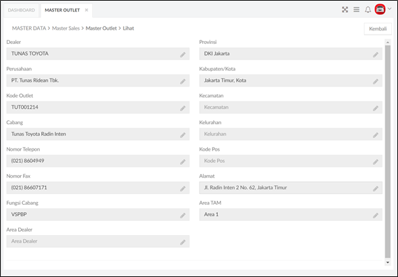Screen dimensions: 398x277
Task: Click the Kecamatan input field
Action: click(291, 107)
